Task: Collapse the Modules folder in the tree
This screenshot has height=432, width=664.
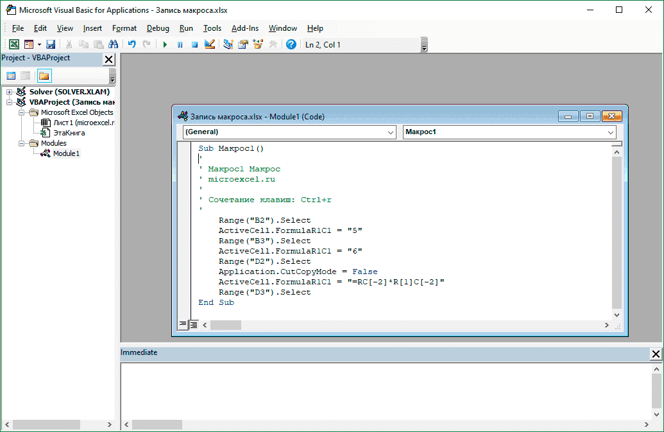Action: point(21,143)
